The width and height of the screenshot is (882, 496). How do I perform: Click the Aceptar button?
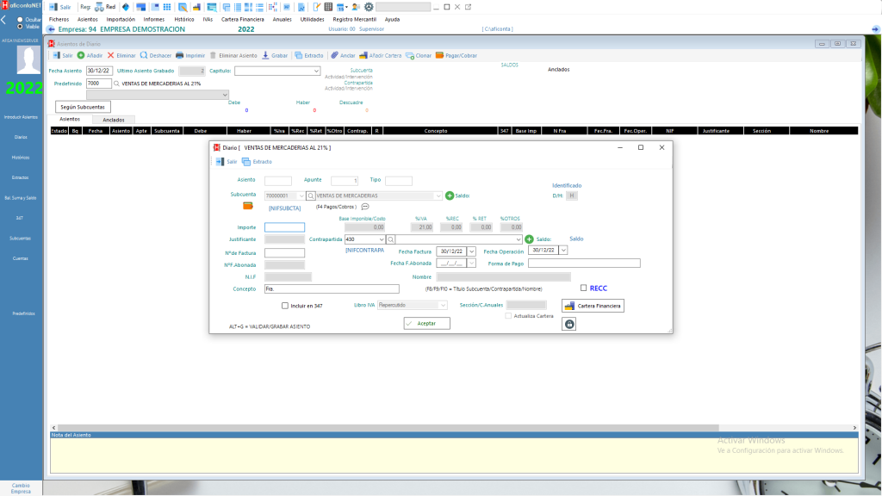427,324
